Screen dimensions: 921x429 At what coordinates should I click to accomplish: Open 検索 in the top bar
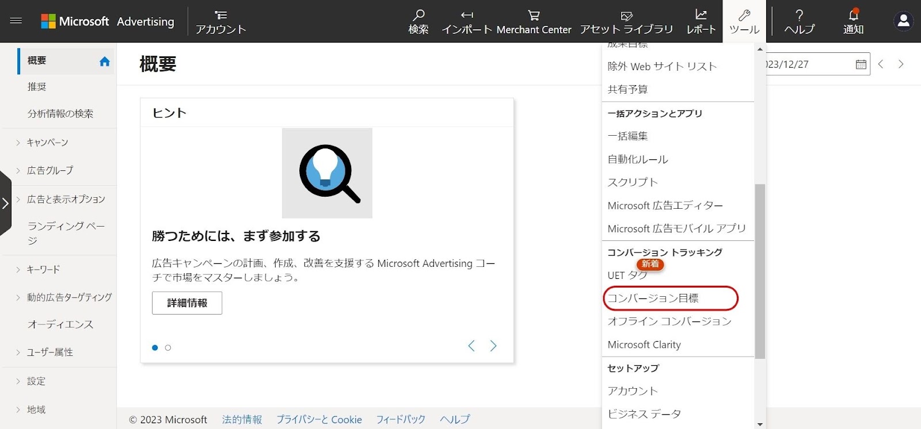pos(418,22)
